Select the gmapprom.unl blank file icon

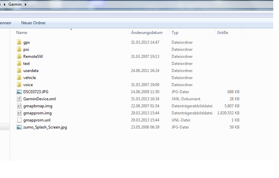tap(19, 120)
